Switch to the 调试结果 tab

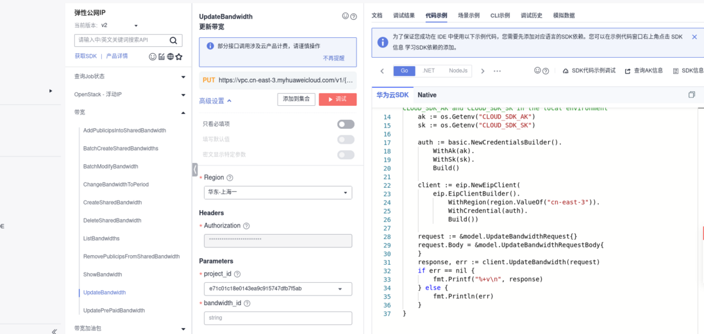pos(404,16)
